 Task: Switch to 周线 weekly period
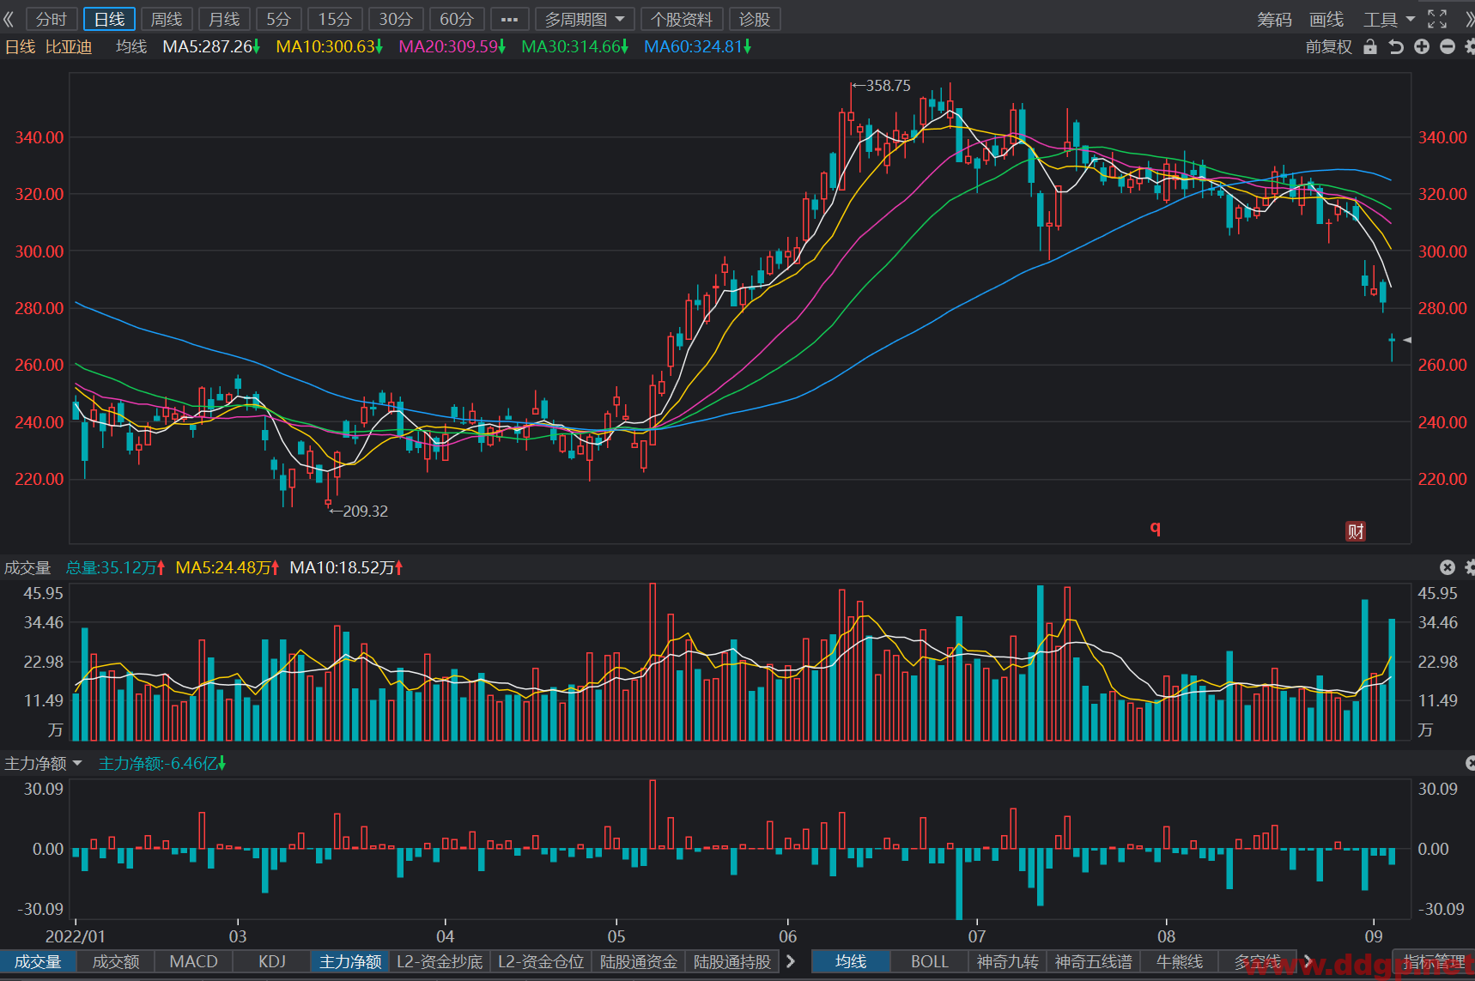[167, 19]
